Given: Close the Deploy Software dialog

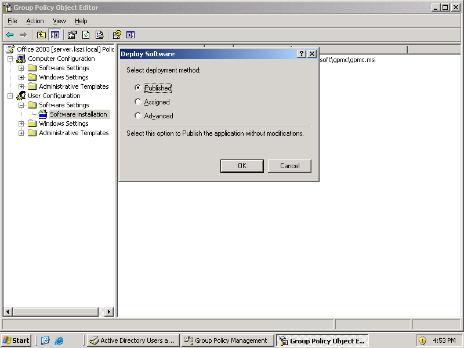Looking at the screenshot, I should (312, 53).
